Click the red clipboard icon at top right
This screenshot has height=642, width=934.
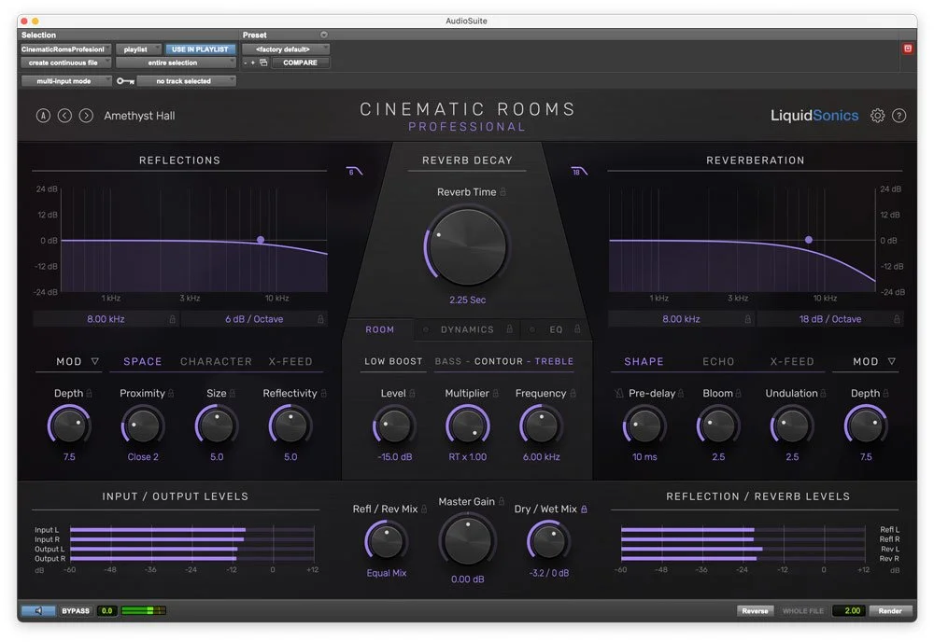tap(907, 49)
